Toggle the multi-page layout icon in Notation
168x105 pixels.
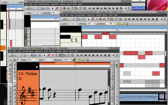pyautogui.click(x=19, y=60)
